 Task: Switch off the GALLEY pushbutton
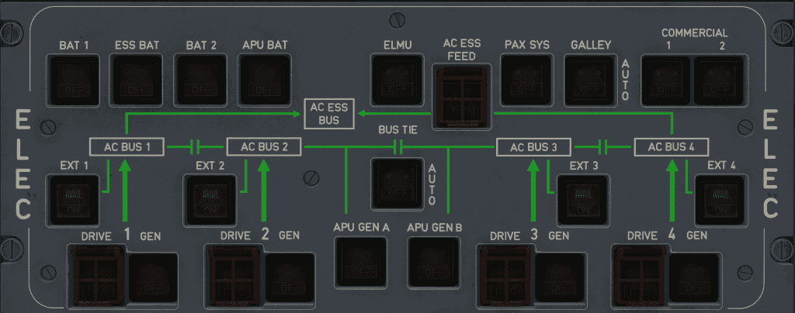[x=589, y=81]
